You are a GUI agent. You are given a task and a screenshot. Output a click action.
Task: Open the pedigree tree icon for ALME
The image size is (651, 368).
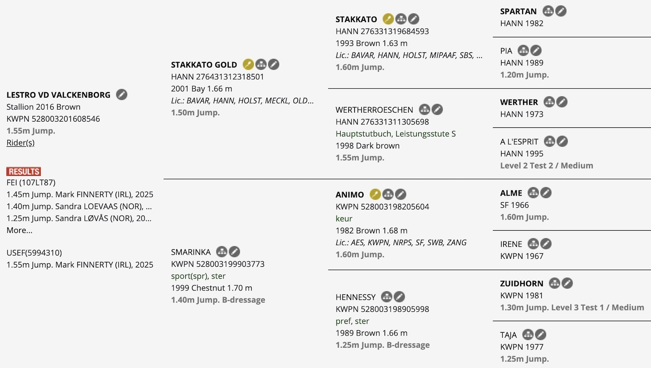(x=533, y=193)
